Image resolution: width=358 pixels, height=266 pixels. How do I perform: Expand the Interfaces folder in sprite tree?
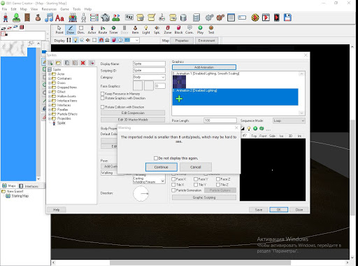(x=50, y=105)
